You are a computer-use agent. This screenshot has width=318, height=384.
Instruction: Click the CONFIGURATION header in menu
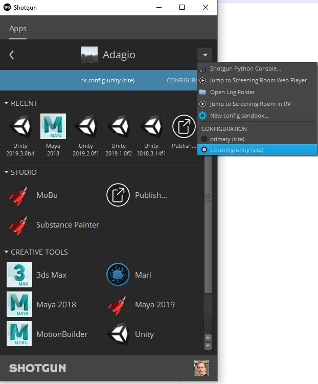224,129
